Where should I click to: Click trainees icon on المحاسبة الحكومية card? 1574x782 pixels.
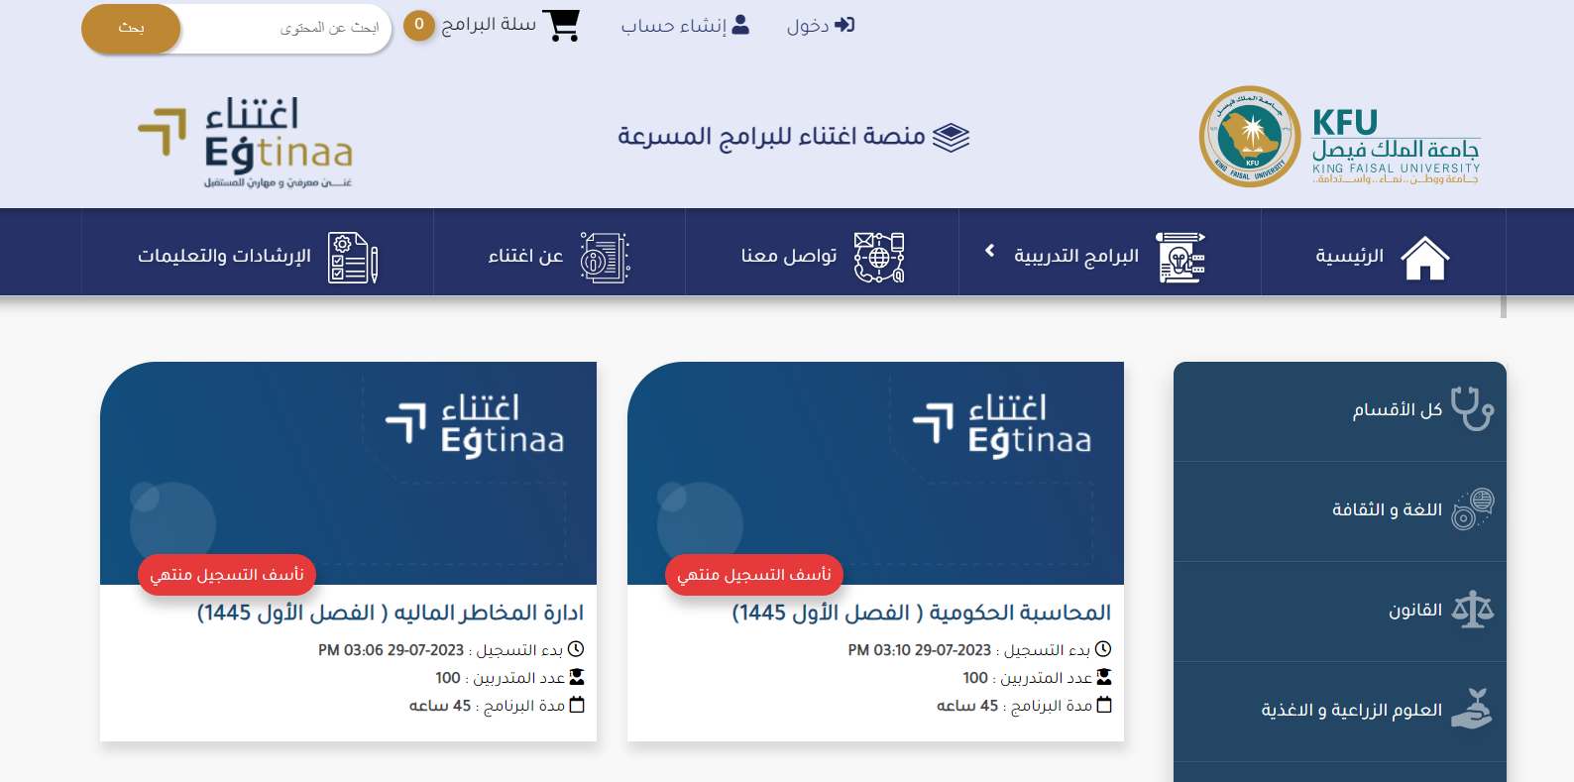1104,677
